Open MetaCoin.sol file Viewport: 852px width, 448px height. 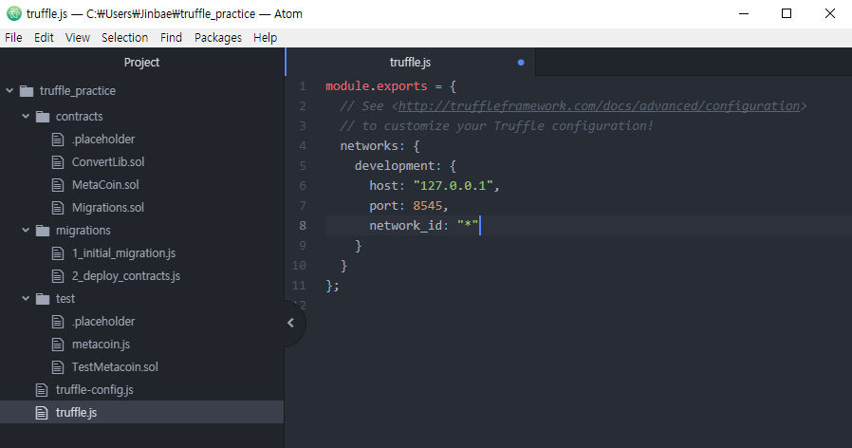pyautogui.click(x=105, y=185)
